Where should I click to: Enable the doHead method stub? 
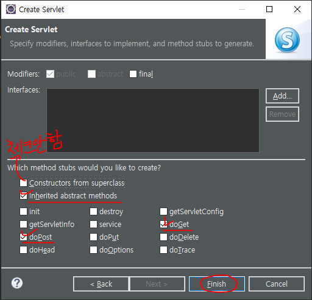point(23,250)
